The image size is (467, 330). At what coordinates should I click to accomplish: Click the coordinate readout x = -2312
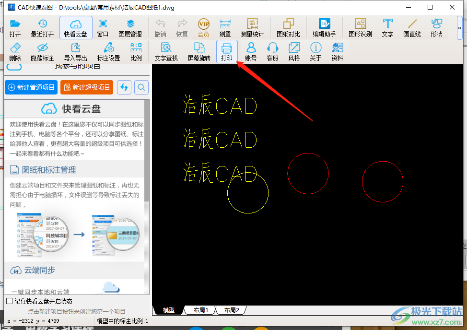[x=34, y=321]
